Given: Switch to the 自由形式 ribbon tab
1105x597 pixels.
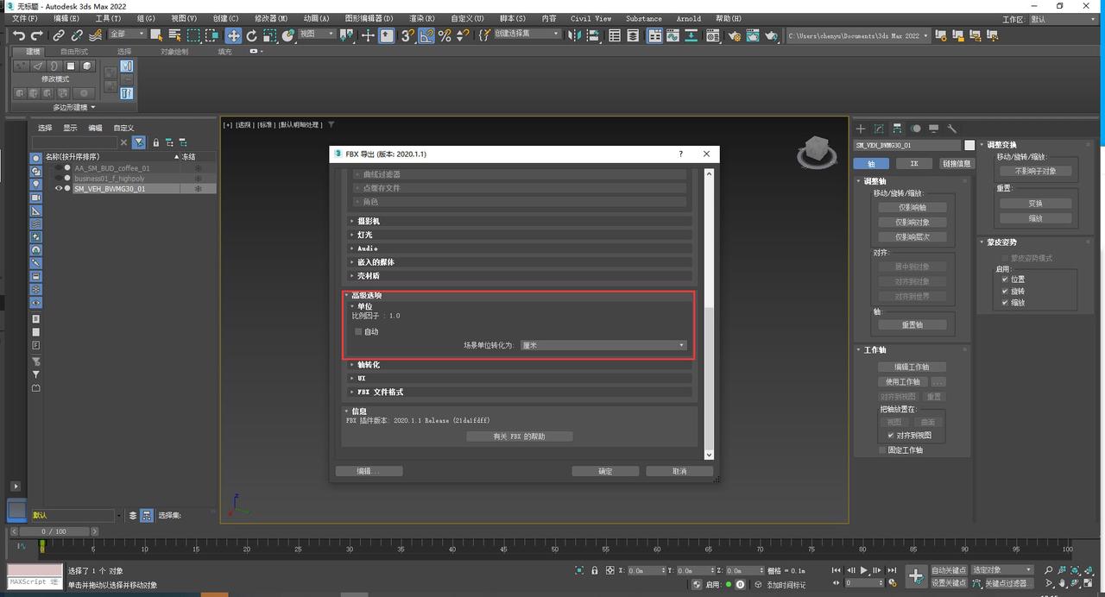Looking at the screenshot, I should tap(74, 52).
